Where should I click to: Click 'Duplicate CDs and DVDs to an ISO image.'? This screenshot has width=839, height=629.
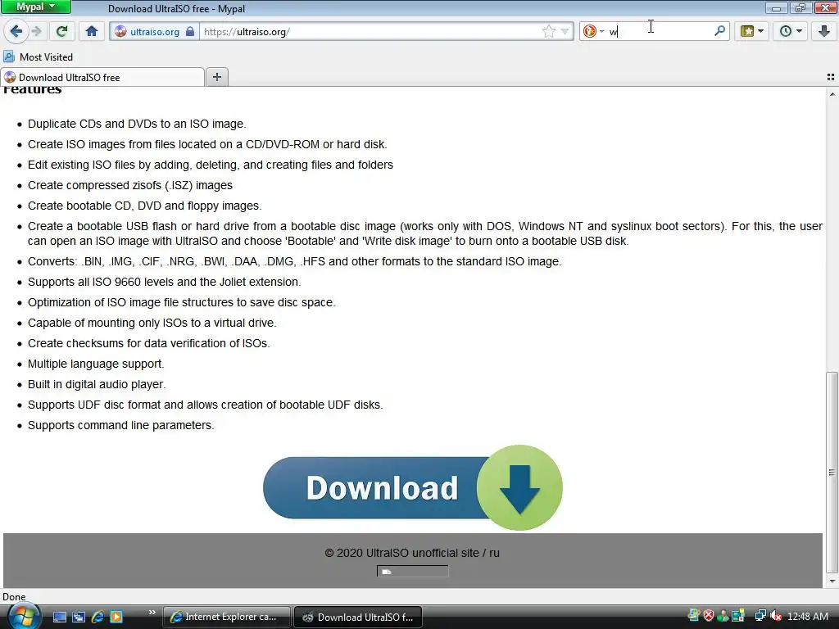tap(137, 124)
